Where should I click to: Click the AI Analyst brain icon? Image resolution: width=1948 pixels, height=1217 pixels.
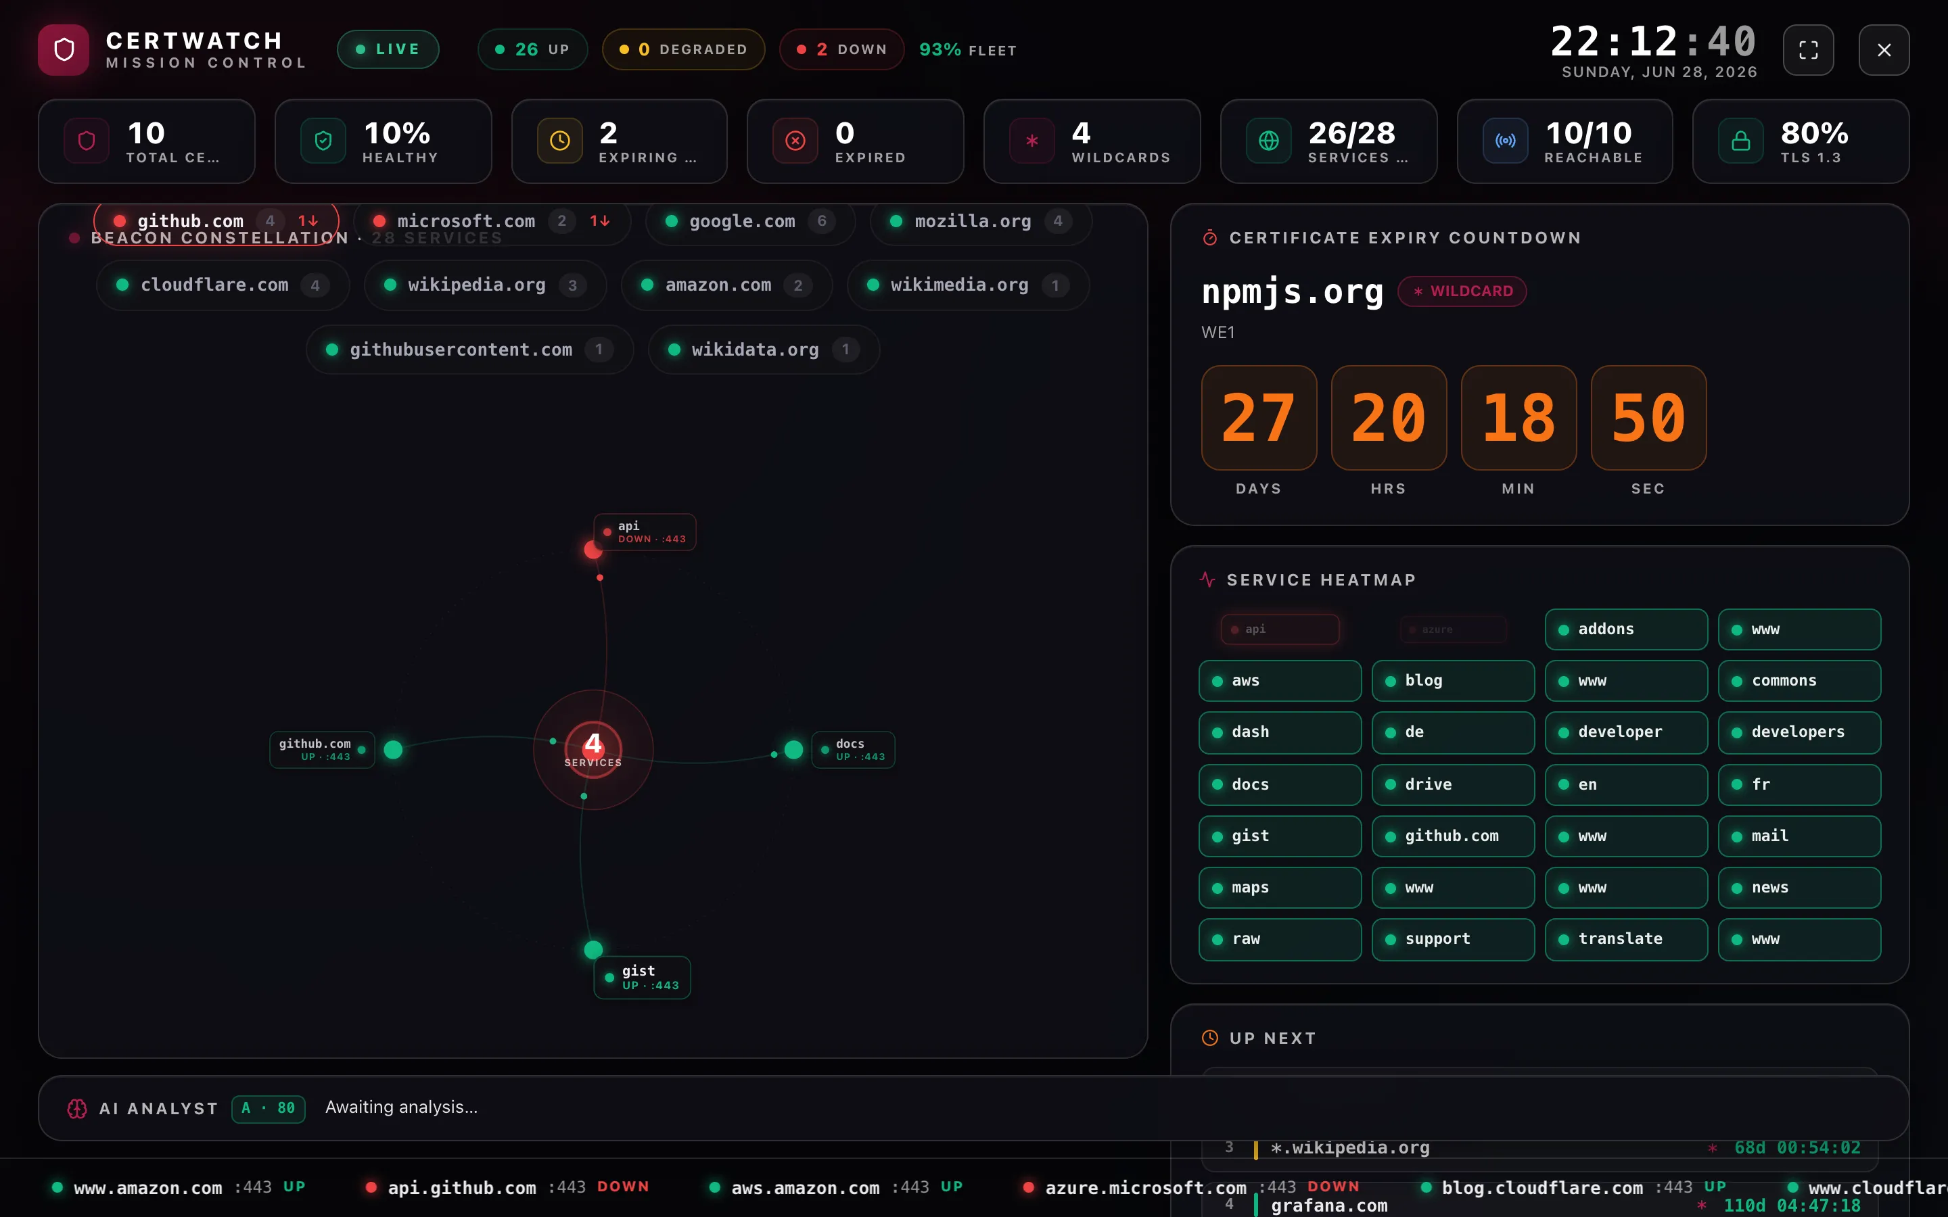(x=77, y=1108)
